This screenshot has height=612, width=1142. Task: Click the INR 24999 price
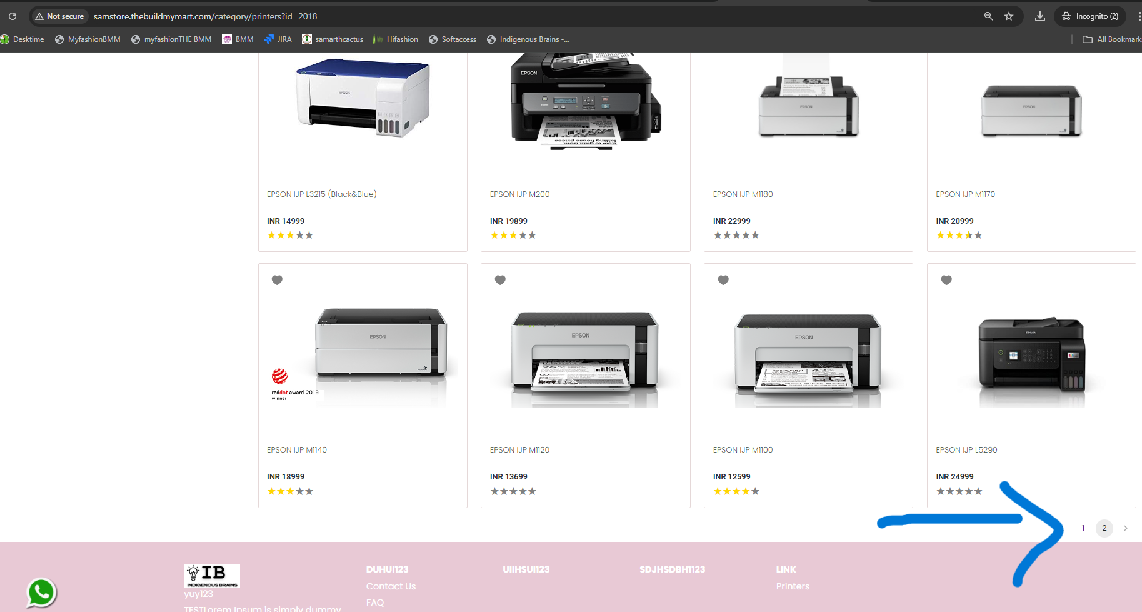pos(955,477)
